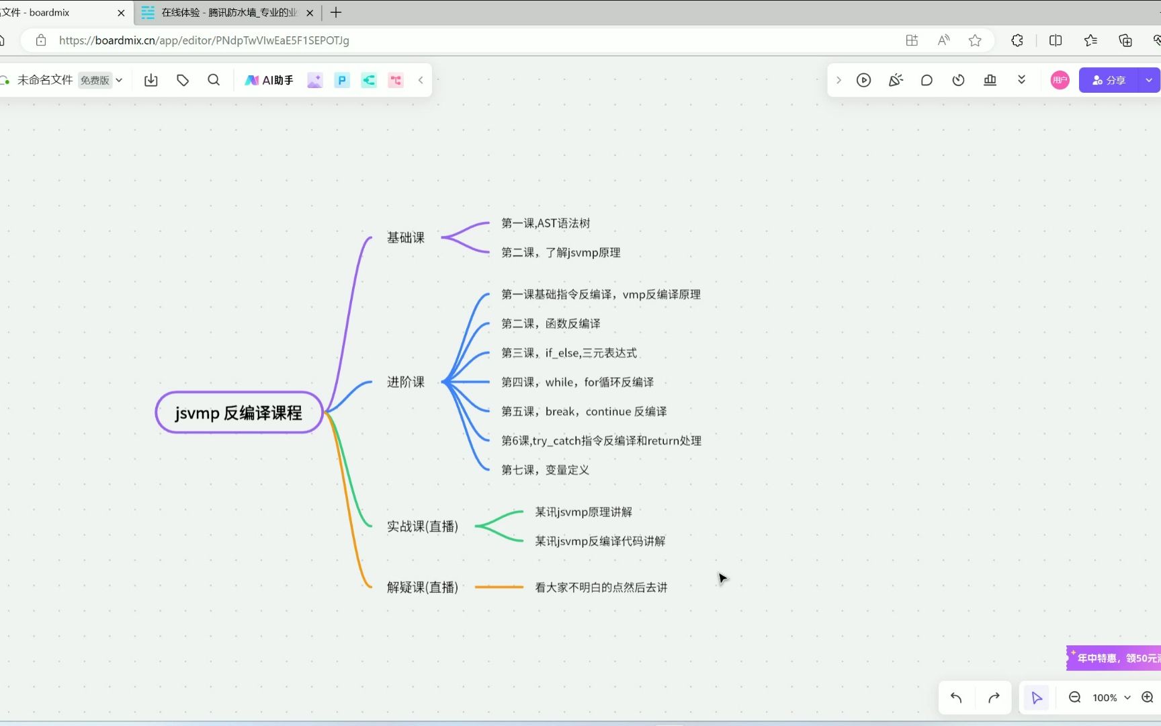Click the 免费版 badge
The image size is (1161, 726).
click(95, 80)
